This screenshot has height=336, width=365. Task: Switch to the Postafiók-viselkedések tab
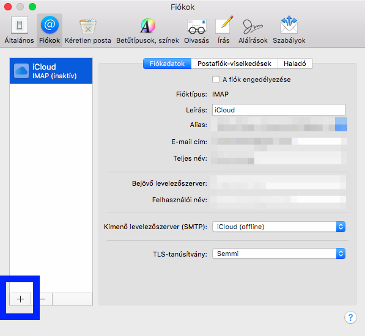point(234,64)
